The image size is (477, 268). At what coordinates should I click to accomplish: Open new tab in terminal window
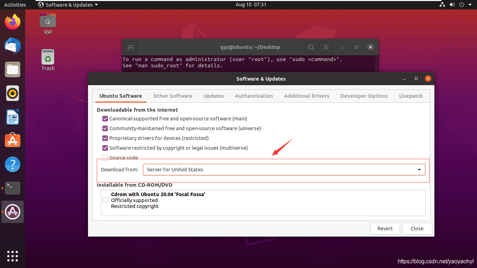(x=130, y=47)
